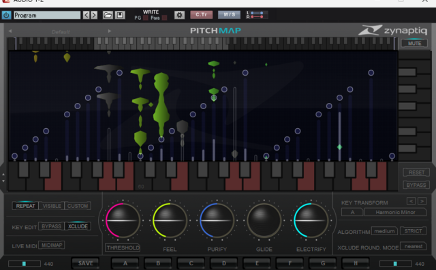Screen dimensions: 436x270
Task: Click the Program name field
Action: coord(47,15)
